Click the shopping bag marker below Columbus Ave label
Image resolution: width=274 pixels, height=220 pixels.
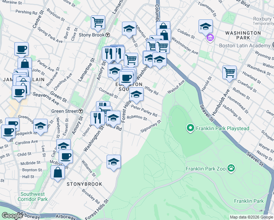point(163,25)
